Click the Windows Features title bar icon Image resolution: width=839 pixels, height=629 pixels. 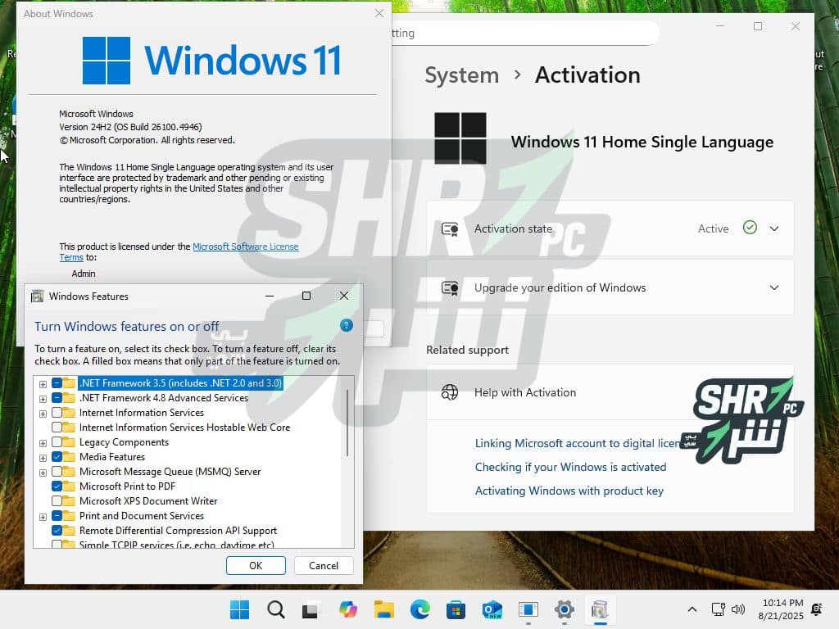(x=37, y=296)
